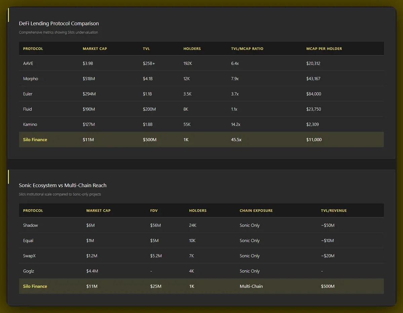Image resolution: width=403 pixels, height=313 pixels.
Task: Click Euler market cap $294M
Action: coord(89,94)
